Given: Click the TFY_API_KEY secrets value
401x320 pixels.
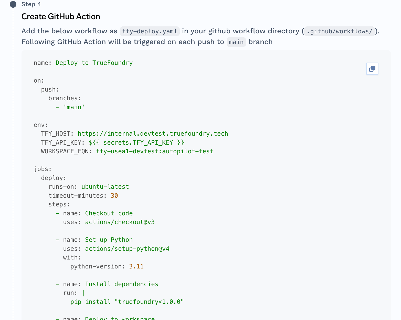Looking at the screenshot, I should tap(136, 143).
